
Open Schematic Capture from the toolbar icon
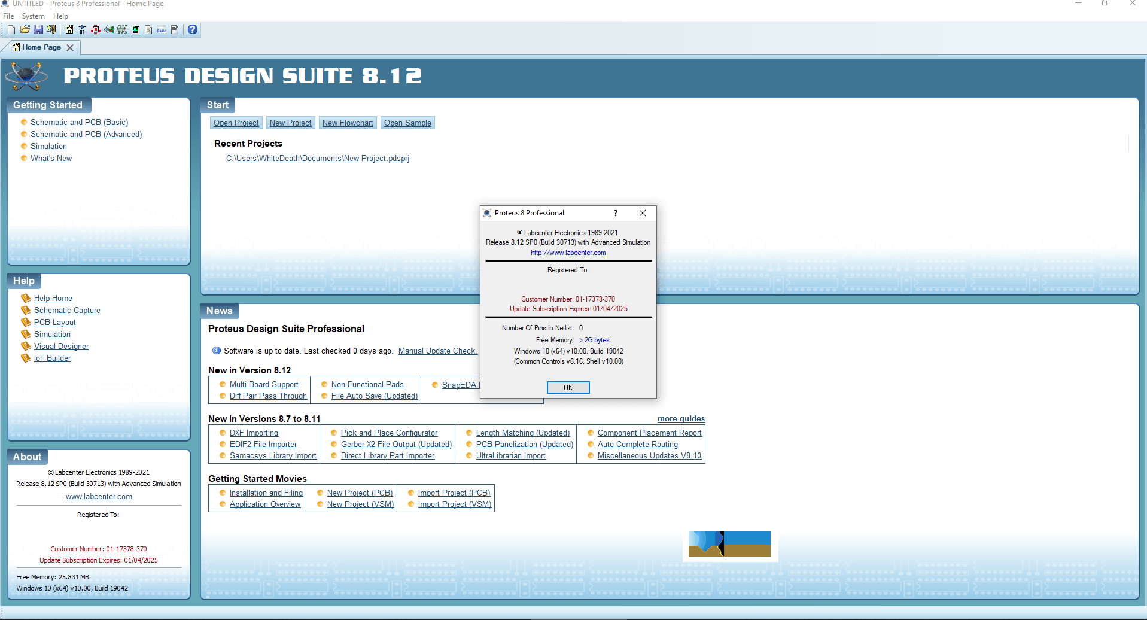[83, 29]
